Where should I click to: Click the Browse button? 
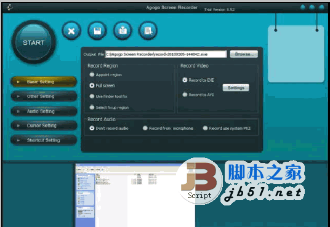pyautogui.click(x=244, y=54)
